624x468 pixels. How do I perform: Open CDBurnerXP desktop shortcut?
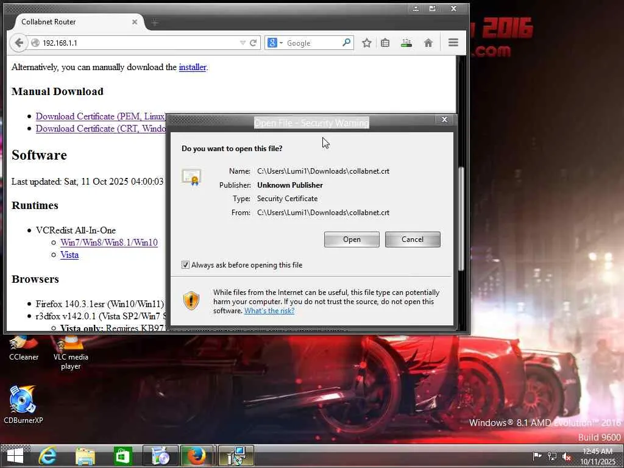click(23, 405)
